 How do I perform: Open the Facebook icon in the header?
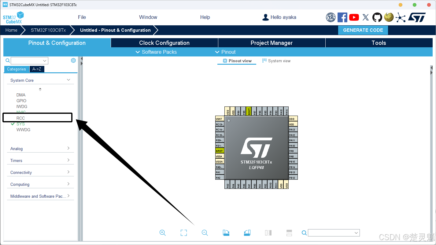[x=342, y=17]
